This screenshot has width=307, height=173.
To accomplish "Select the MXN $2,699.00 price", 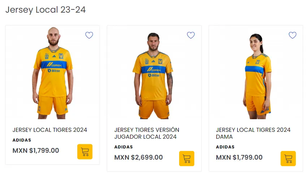I will 138,157.
